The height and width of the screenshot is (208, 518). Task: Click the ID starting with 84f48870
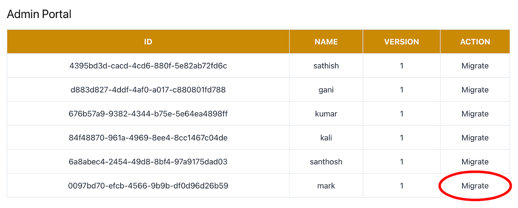coord(148,138)
